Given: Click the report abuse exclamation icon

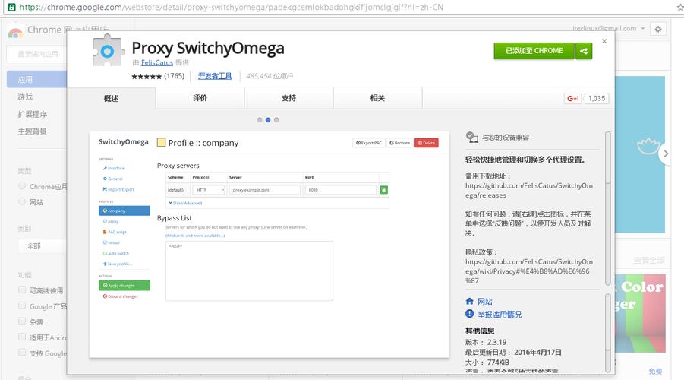Looking at the screenshot, I should tap(470, 314).
